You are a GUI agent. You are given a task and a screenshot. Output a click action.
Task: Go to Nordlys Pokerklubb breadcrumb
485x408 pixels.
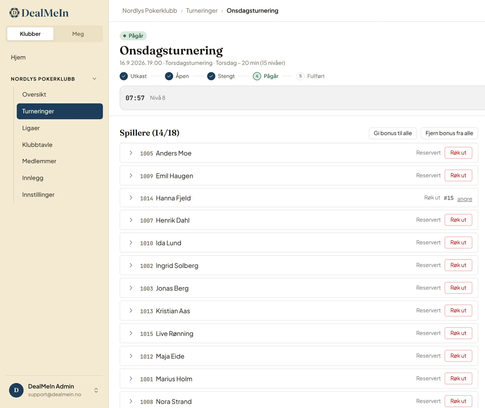click(149, 11)
